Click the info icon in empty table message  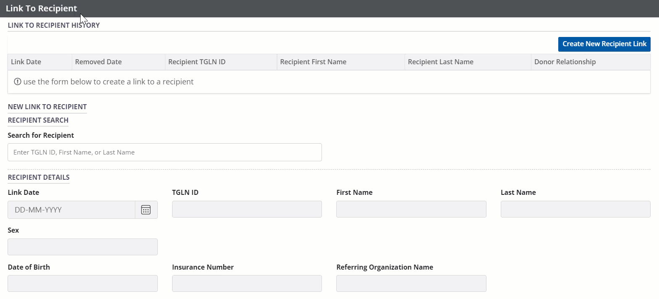point(18,81)
